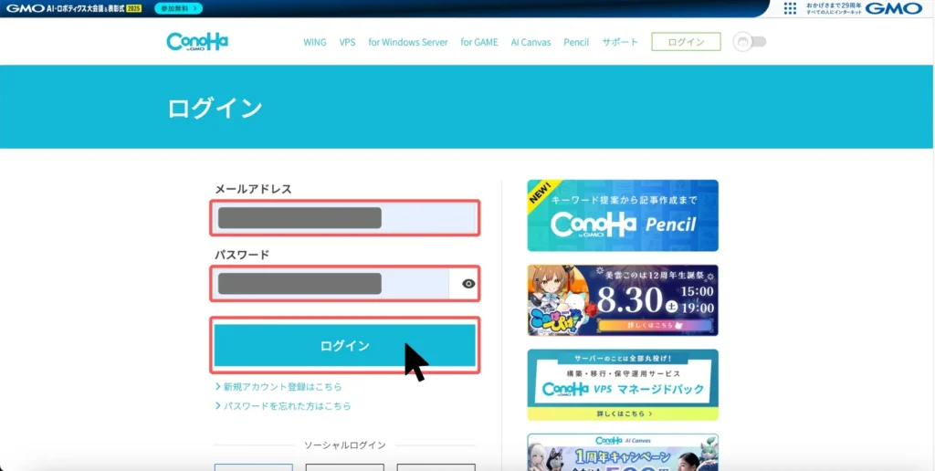Toggle the character mode switch in header
The width and height of the screenshot is (935, 471).
click(x=751, y=42)
